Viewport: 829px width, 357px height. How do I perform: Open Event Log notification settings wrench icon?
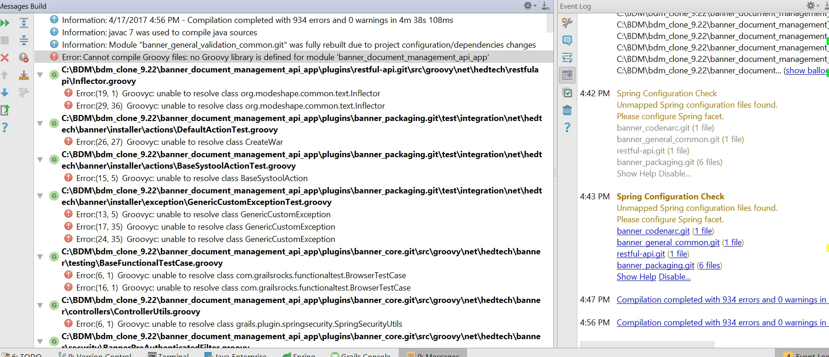coord(567,23)
